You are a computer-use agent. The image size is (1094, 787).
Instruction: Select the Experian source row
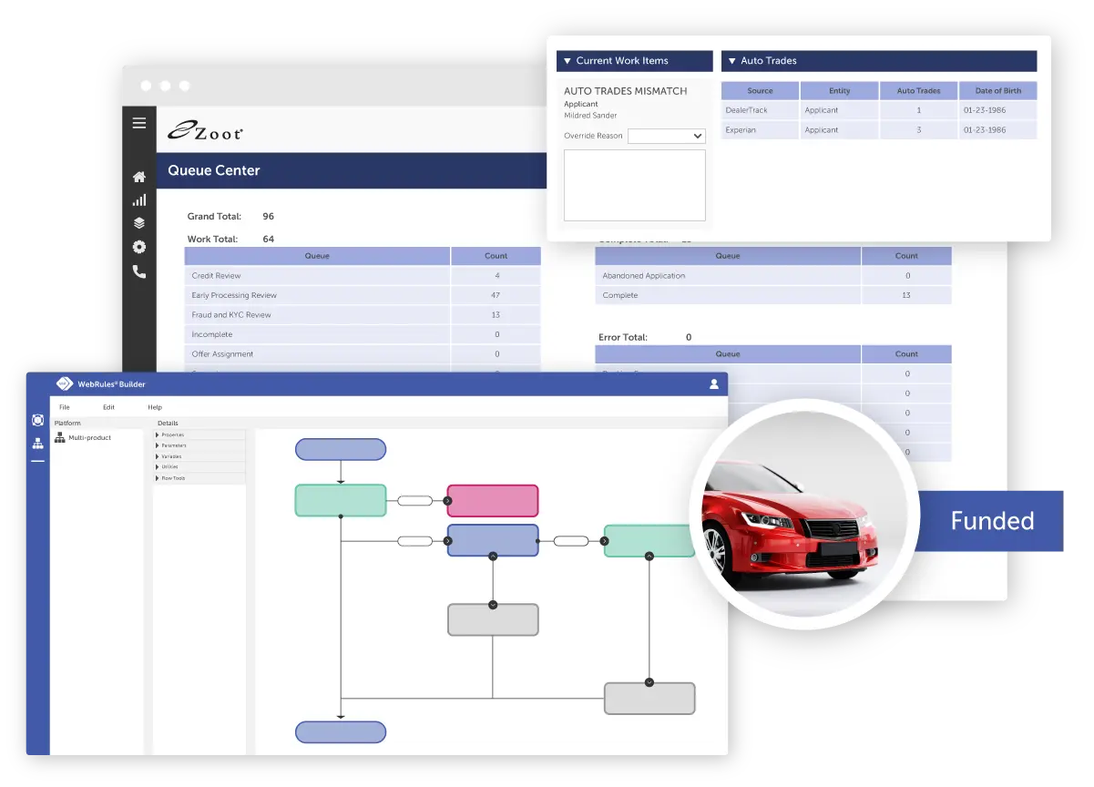click(x=879, y=130)
